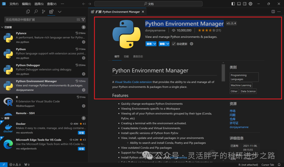Viewport: 284px width, 167px height.
Task: Open the 文件(F) menu
Action: (x=14, y=4)
